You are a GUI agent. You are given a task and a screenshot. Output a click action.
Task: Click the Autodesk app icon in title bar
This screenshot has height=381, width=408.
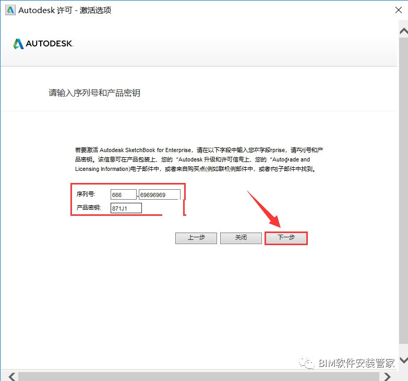[10, 10]
